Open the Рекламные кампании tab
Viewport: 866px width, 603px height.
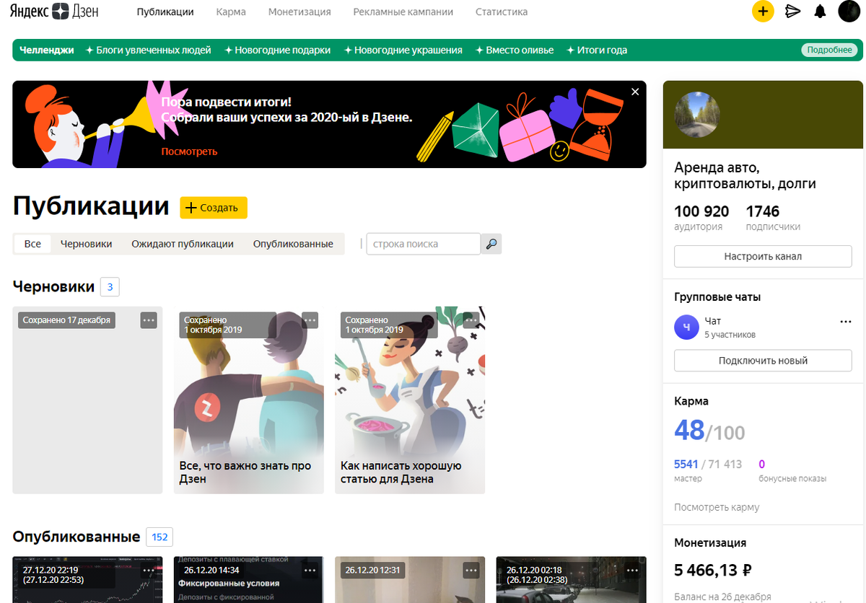tap(403, 12)
